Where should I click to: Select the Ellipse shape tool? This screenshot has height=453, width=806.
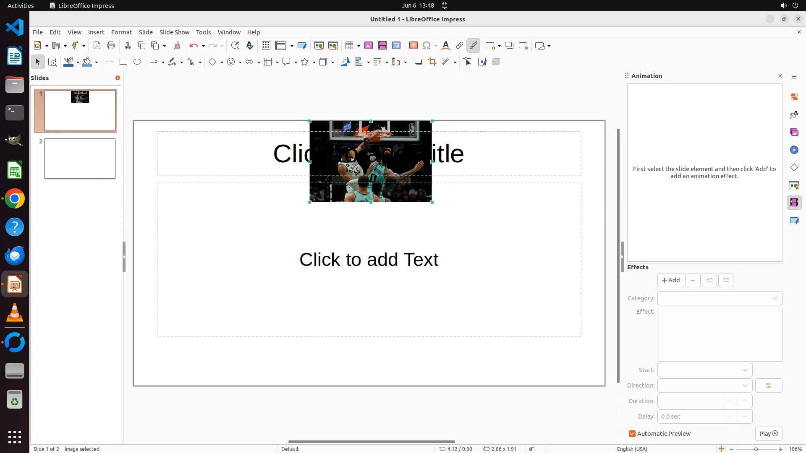137,62
